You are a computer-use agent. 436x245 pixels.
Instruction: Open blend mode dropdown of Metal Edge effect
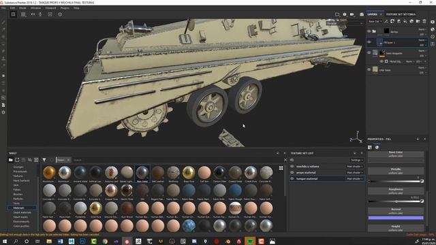point(409,61)
